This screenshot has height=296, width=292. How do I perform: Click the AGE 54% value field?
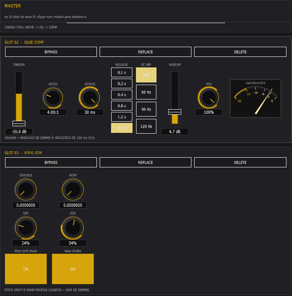(x=73, y=243)
